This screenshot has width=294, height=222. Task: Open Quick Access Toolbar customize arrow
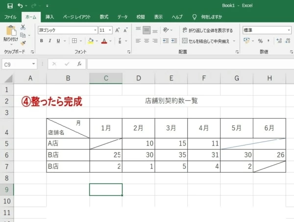(47, 6)
